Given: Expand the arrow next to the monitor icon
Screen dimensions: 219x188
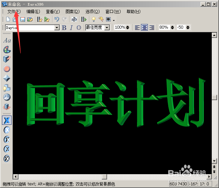Looking at the screenshot, I should (114, 20).
